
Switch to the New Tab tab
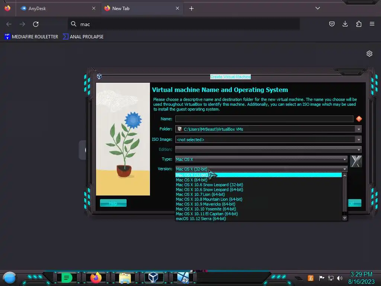[142, 8]
